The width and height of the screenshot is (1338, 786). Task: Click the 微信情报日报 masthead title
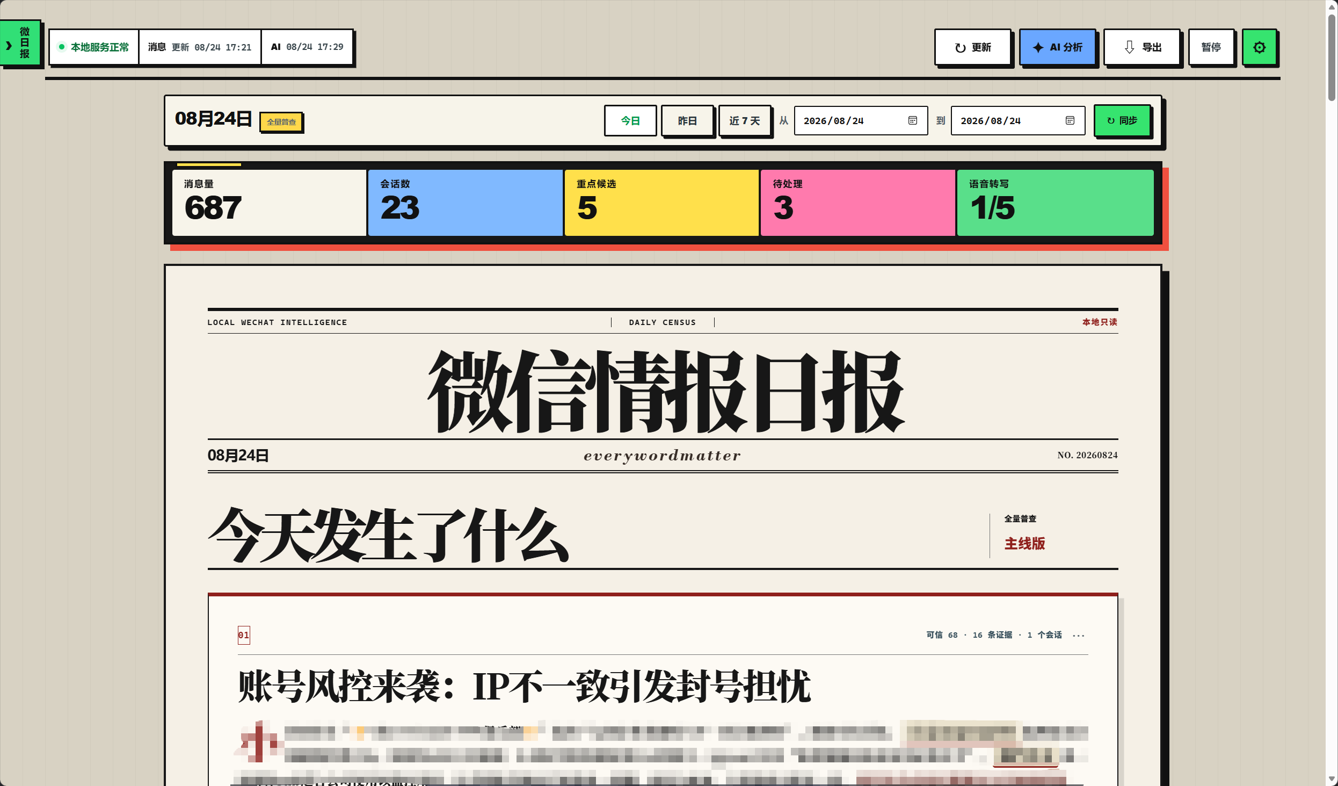[x=666, y=391]
